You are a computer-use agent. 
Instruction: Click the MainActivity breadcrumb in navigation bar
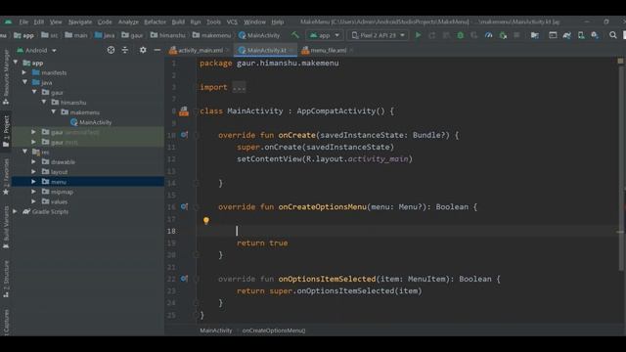[259, 35]
